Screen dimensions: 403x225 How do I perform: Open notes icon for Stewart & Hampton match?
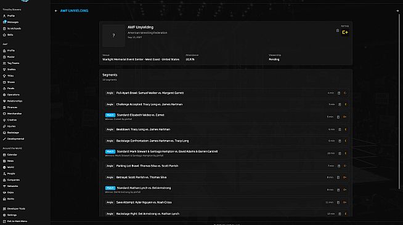point(340,154)
